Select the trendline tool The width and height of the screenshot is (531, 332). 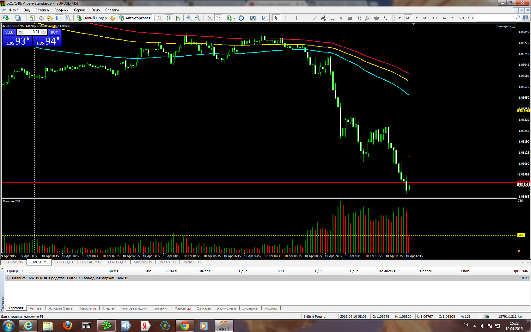[314, 18]
